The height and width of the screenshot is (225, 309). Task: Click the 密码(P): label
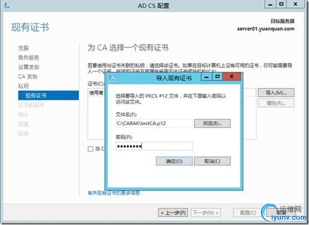point(124,137)
